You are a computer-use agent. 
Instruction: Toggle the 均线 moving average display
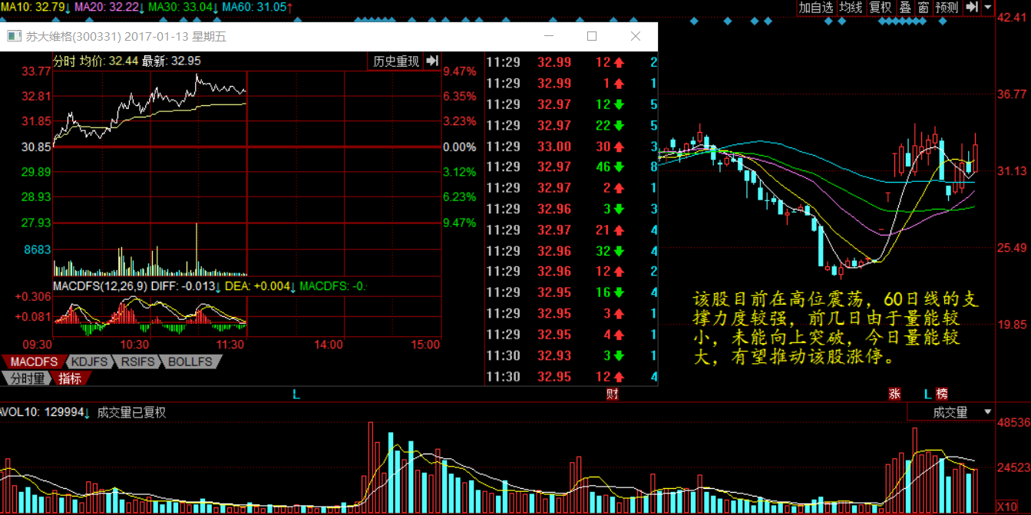tap(851, 8)
